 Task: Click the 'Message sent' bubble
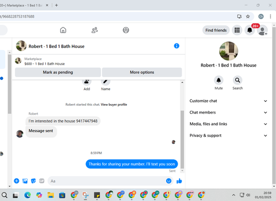(x=41, y=131)
